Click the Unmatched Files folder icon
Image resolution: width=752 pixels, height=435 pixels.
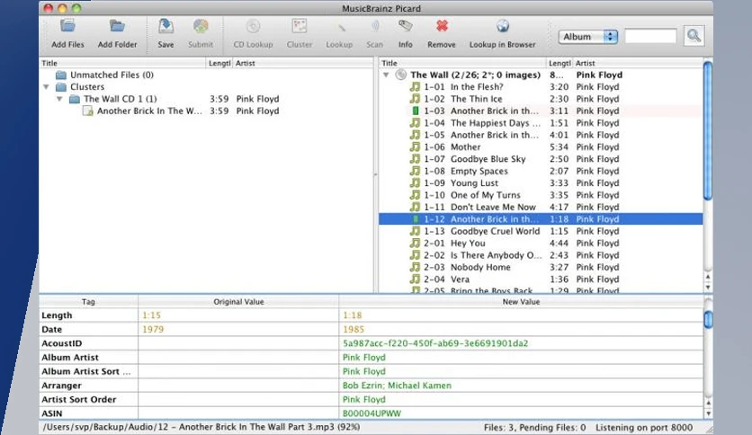point(61,75)
